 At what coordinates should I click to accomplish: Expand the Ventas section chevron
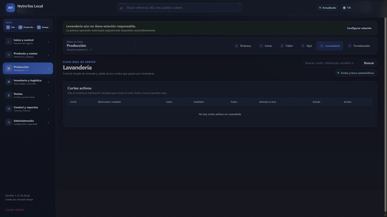(48, 96)
